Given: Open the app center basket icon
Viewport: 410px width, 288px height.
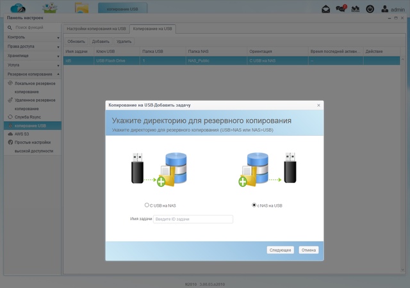Looking at the screenshot, I should coord(50,8).
